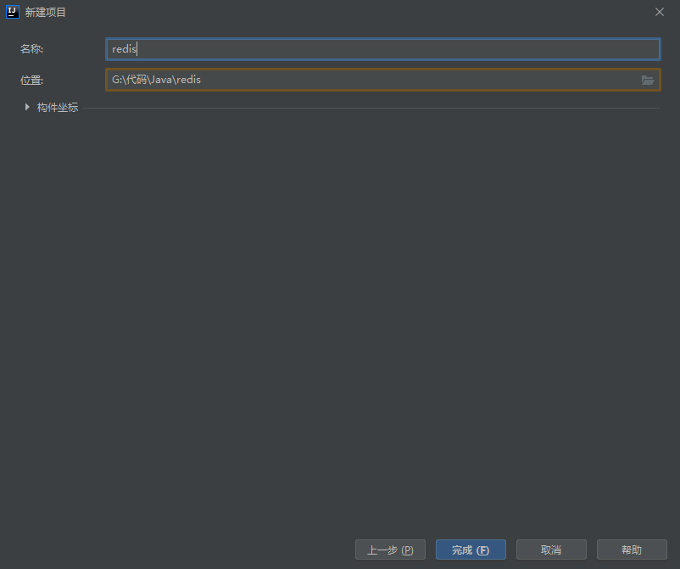Go back with the 上一步 button
The image size is (680, 569).
point(390,549)
